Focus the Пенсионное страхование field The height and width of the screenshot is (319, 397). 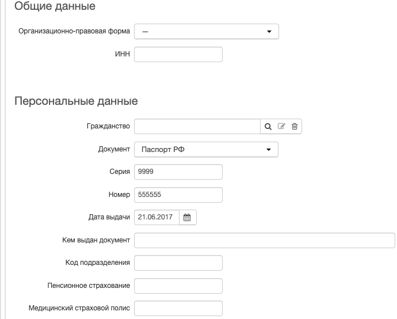[178, 286]
